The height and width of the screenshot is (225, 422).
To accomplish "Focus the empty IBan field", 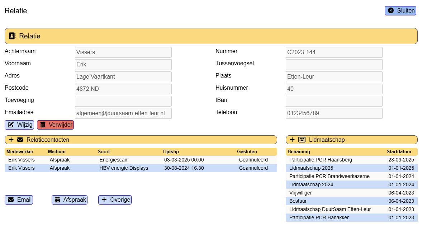I will pos(334,101).
